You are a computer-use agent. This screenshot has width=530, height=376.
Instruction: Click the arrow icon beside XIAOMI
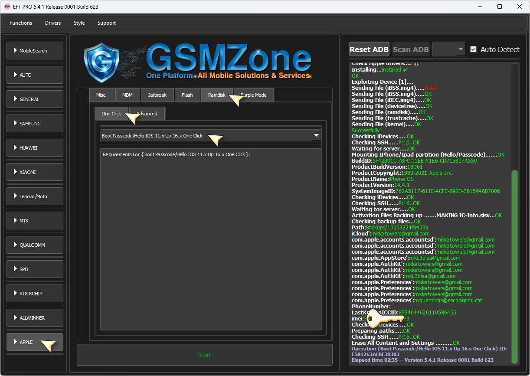coord(15,172)
